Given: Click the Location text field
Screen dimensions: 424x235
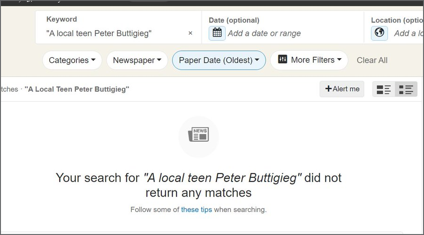Looking at the screenshot, I should pos(407,33).
